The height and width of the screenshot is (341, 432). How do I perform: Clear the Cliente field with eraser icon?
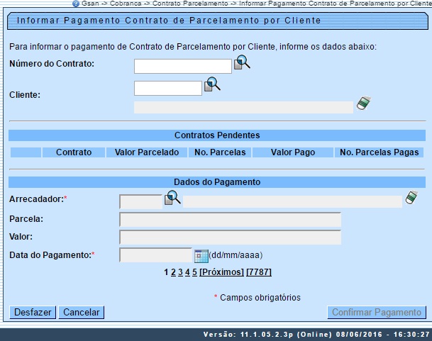[x=364, y=104]
